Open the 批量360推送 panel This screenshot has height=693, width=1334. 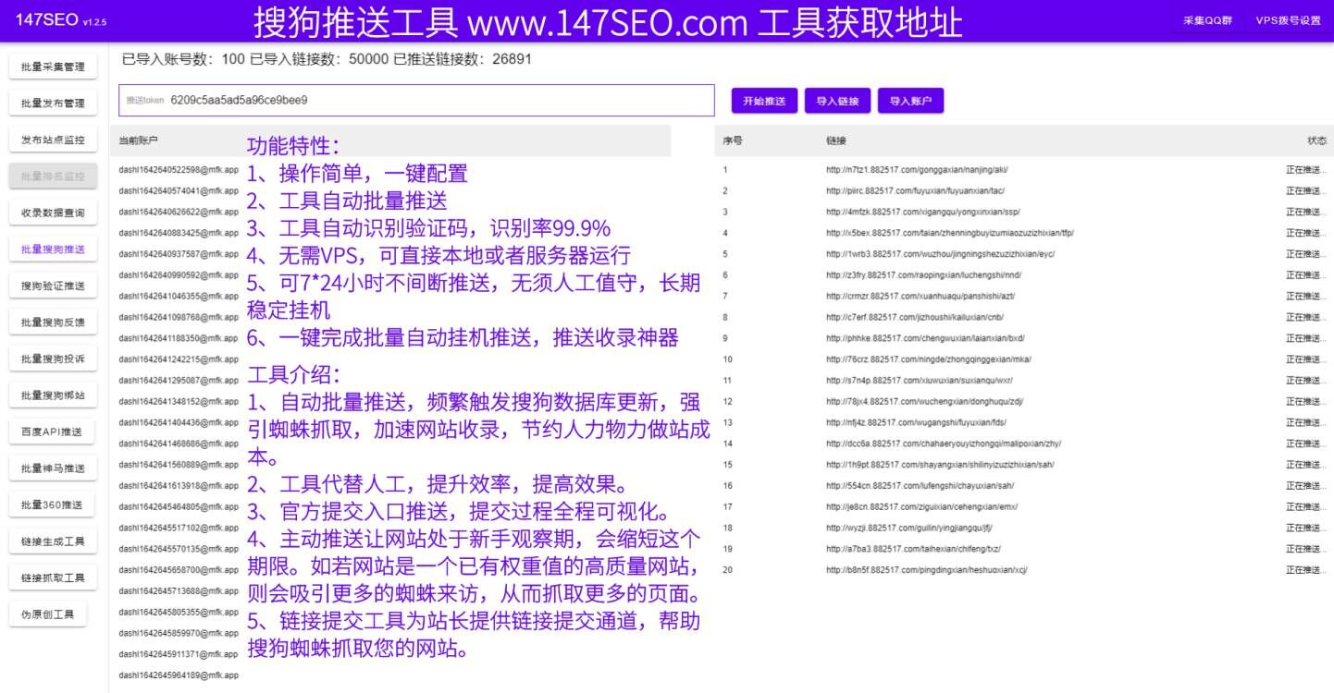pos(53,504)
